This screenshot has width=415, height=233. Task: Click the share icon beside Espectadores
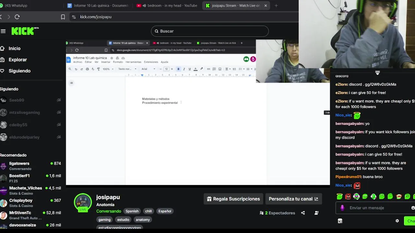(303, 213)
